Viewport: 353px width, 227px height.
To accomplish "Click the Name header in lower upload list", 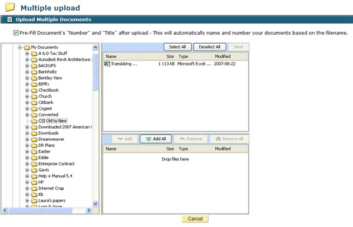I will (121, 149).
